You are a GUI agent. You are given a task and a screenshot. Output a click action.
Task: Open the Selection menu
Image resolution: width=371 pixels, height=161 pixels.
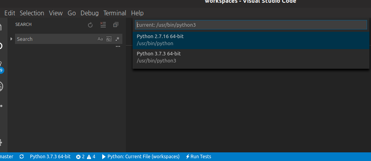(32, 13)
